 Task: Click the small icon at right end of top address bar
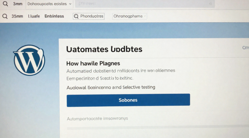point(211,4)
